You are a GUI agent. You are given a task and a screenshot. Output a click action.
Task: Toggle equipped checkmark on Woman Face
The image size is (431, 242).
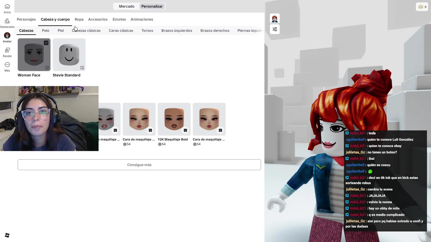(x=46, y=43)
